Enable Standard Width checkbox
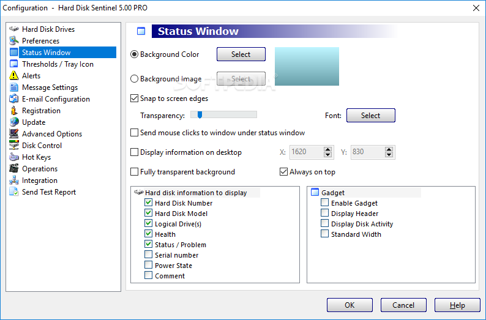486x320 pixels. tap(324, 234)
